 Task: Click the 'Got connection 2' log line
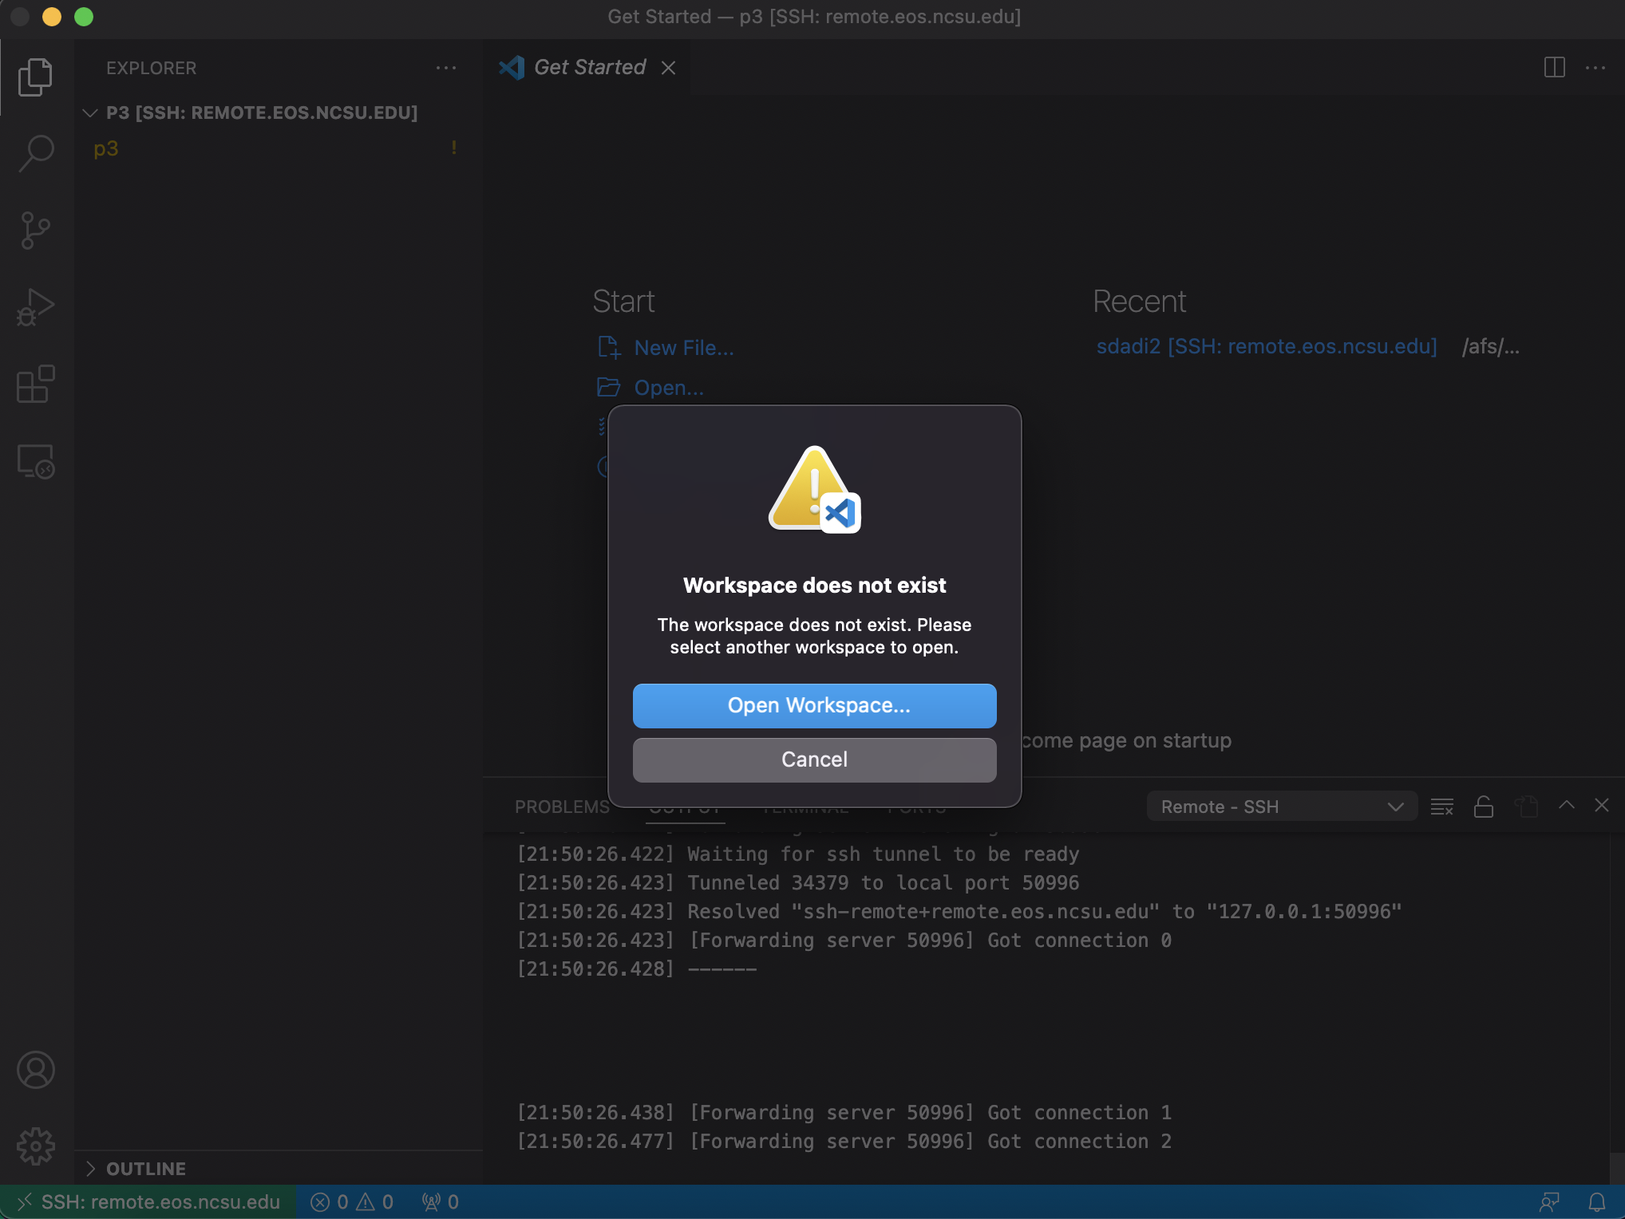(844, 1142)
